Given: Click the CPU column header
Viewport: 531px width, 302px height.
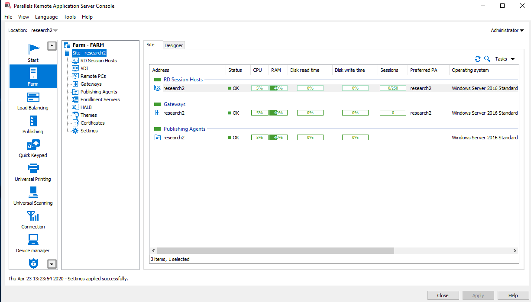Looking at the screenshot, I should (x=259, y=70).
